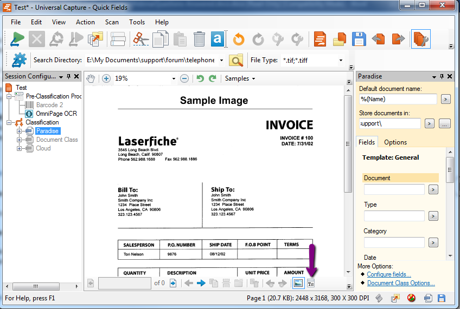Click the blue next page arrow
The width and height of the screenshot is (460, 309).
(x=201, y=283)
